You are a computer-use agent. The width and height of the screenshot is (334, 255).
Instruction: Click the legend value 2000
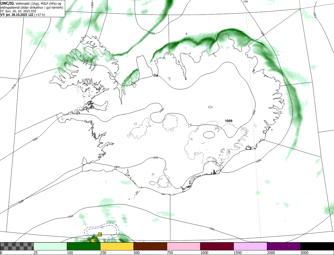point(270,253)
